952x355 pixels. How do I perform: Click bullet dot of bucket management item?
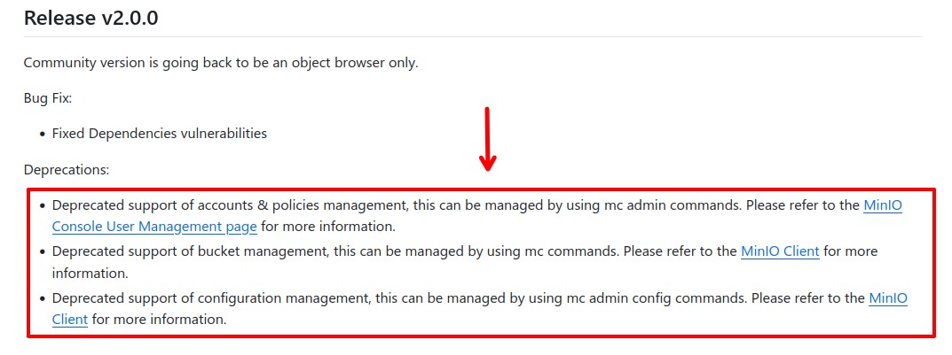(43, 251)
